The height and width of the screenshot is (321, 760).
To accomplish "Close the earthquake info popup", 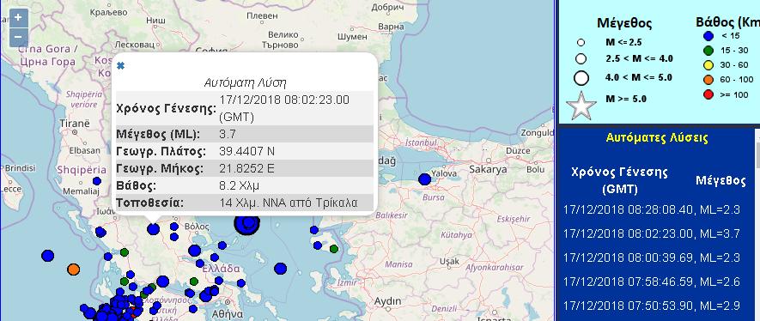I will (x=121, y=65).
